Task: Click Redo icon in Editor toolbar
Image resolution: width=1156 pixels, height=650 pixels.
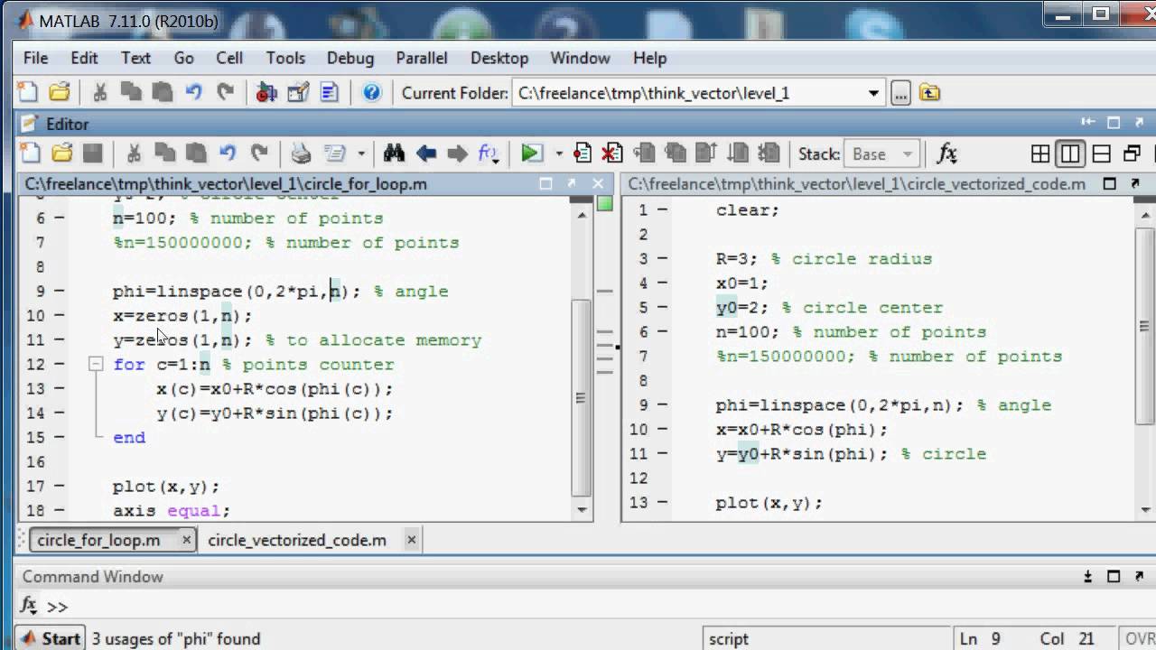Action: click(x=259, y=153)
